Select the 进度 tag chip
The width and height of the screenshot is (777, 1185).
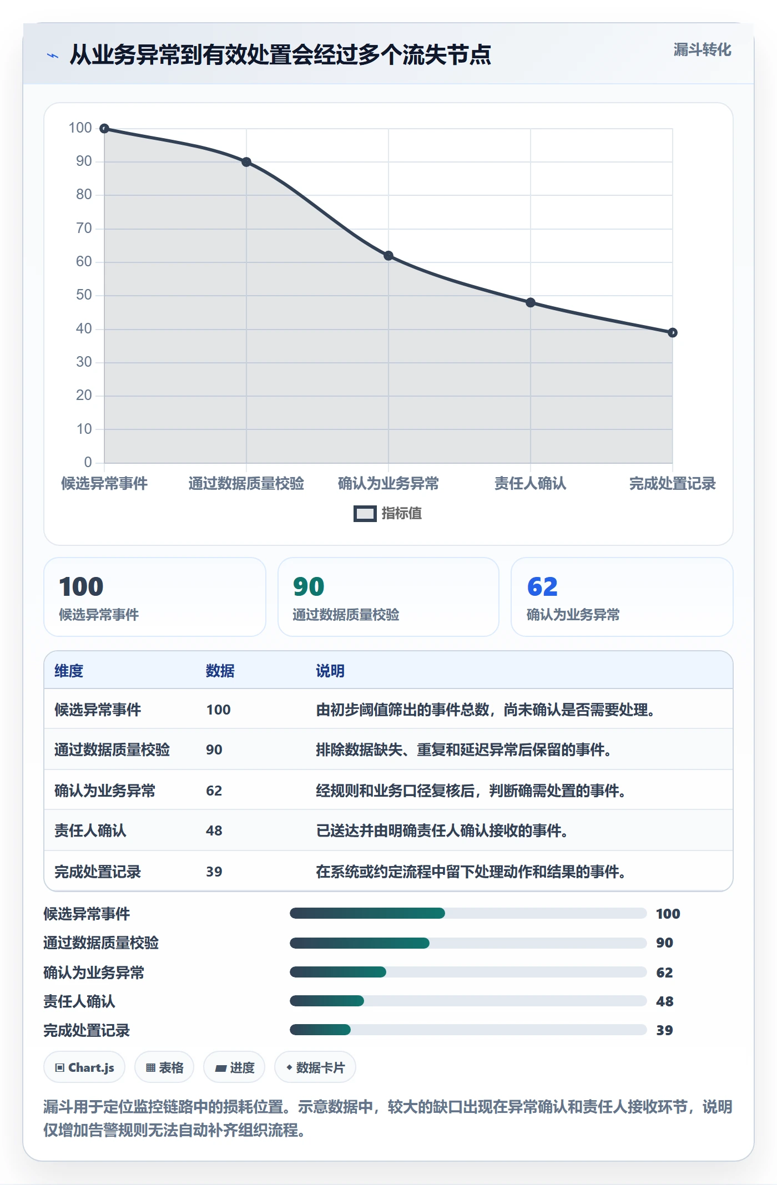234,1067
